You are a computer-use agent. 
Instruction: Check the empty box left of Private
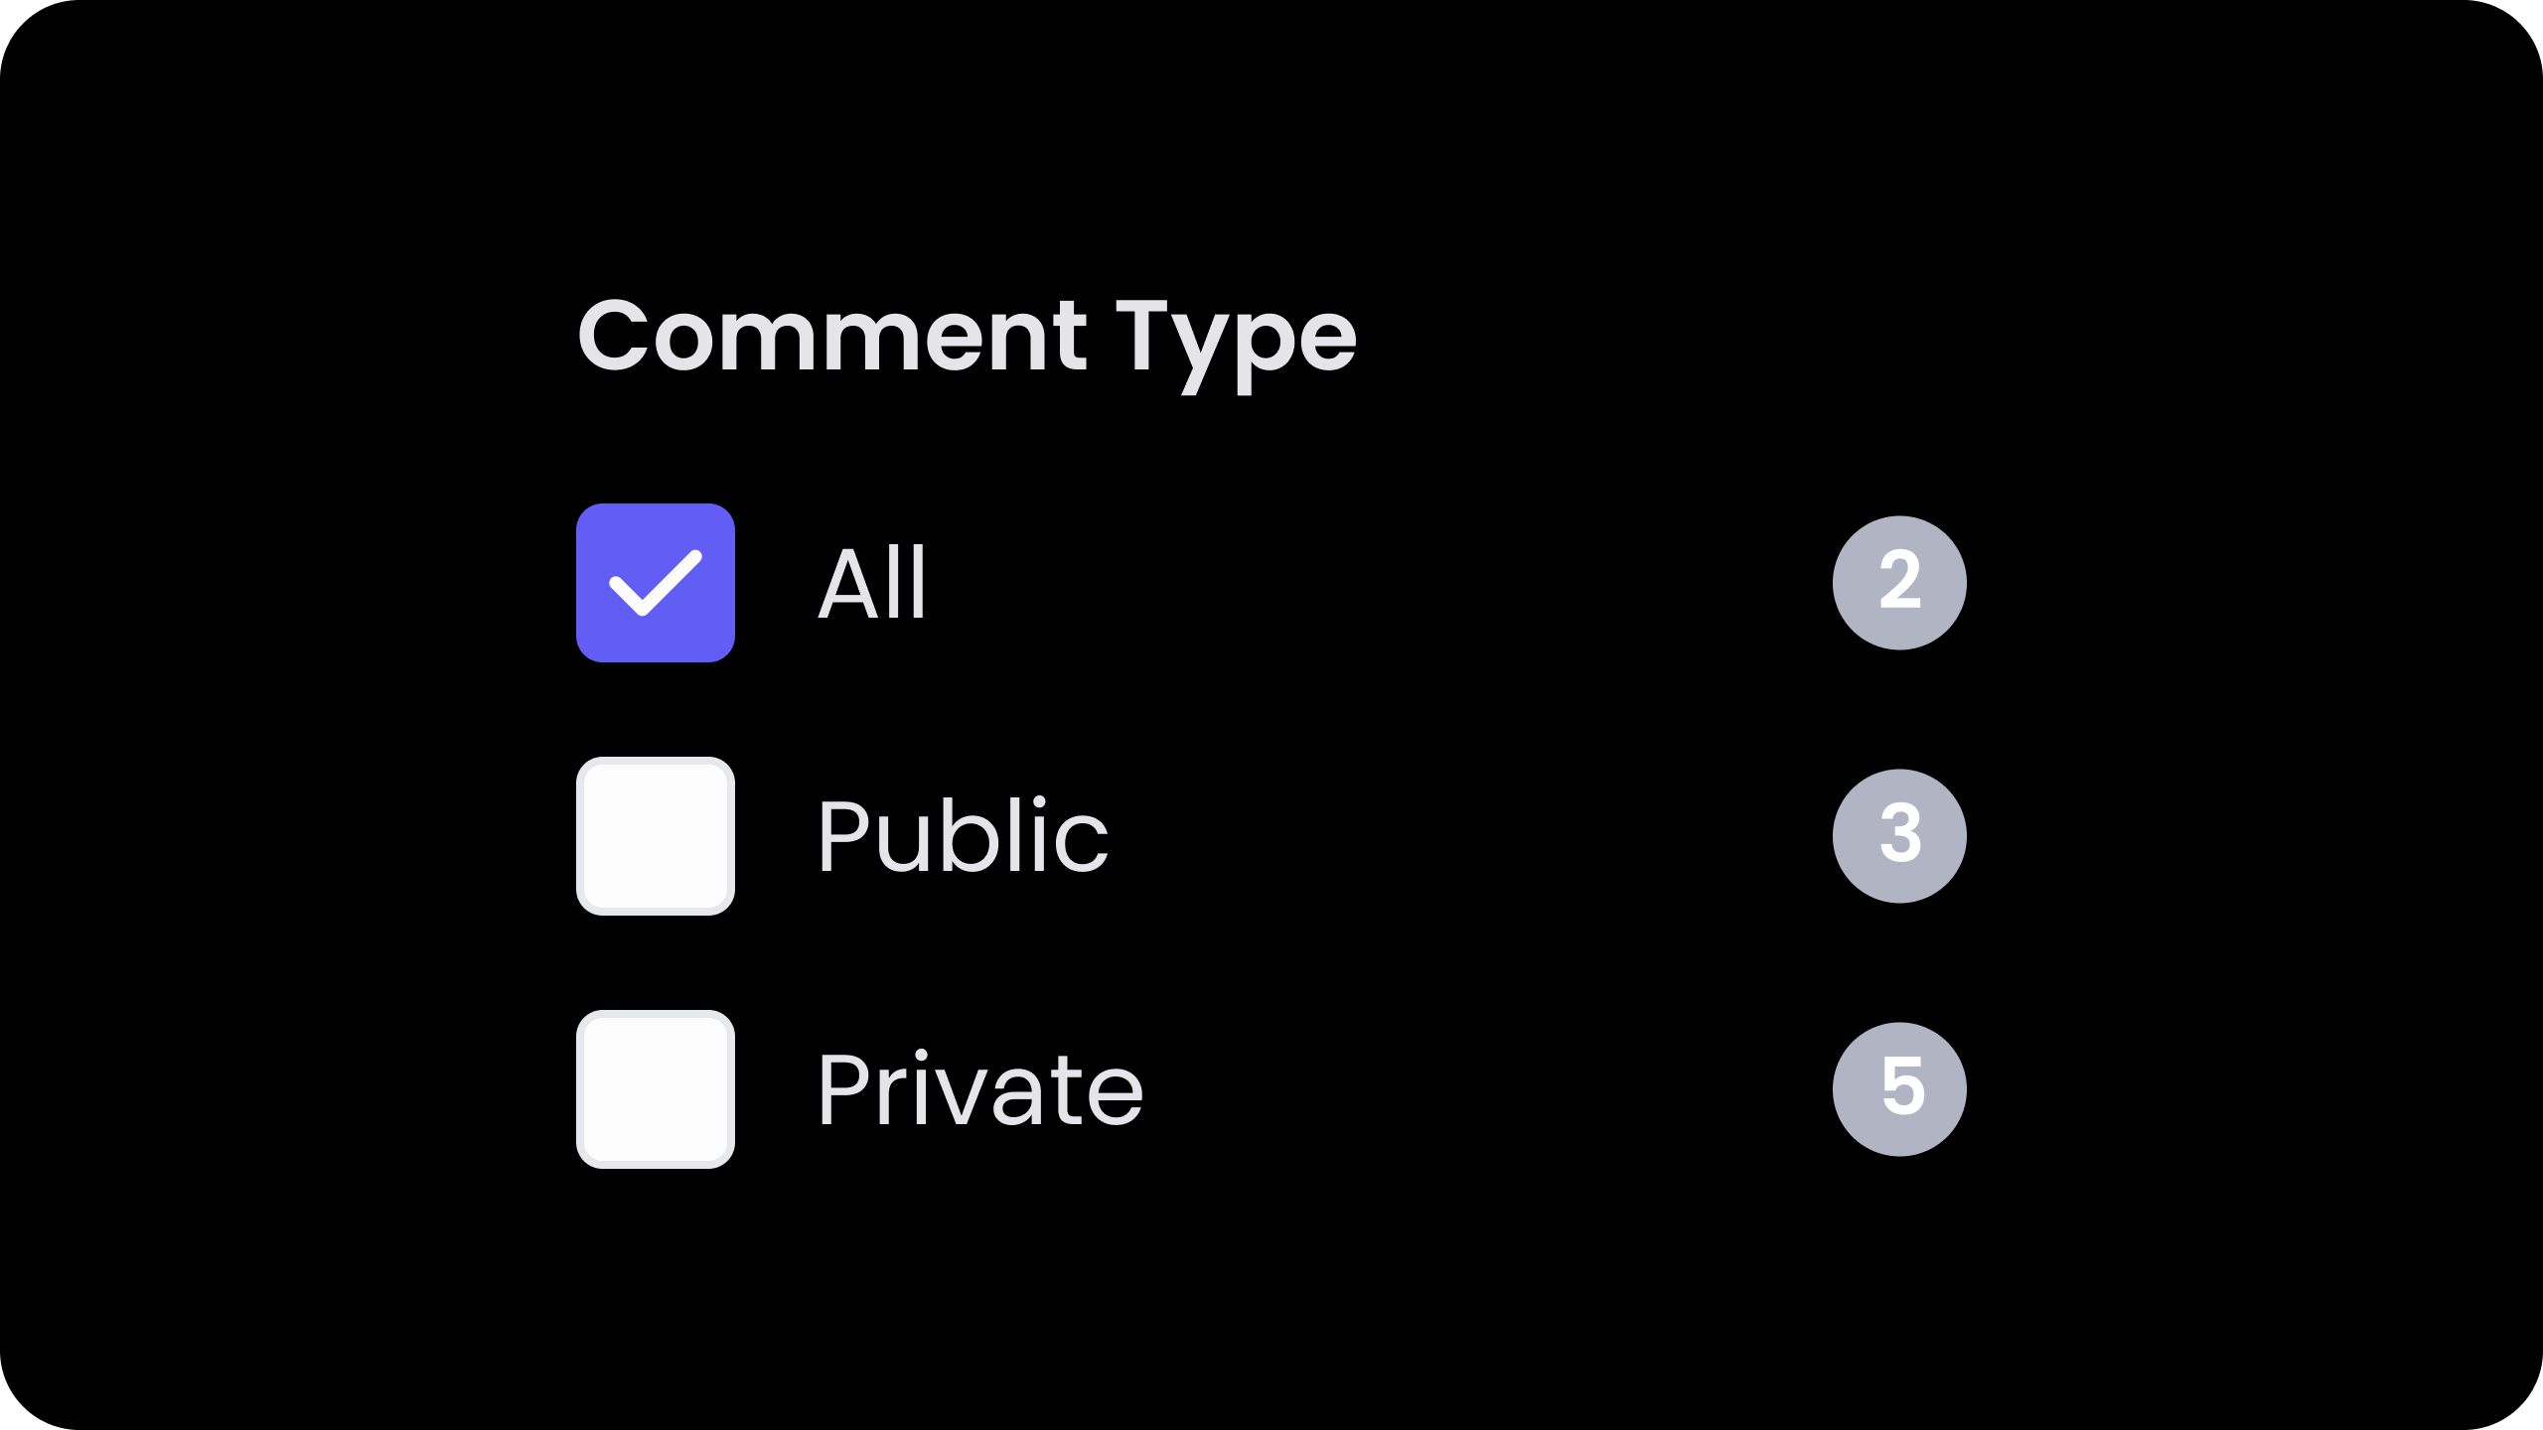pos(656,1089)
